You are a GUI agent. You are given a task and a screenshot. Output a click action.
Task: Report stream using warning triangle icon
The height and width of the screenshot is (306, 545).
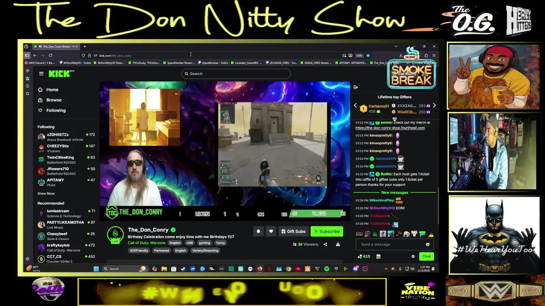(x=338, y=244)
